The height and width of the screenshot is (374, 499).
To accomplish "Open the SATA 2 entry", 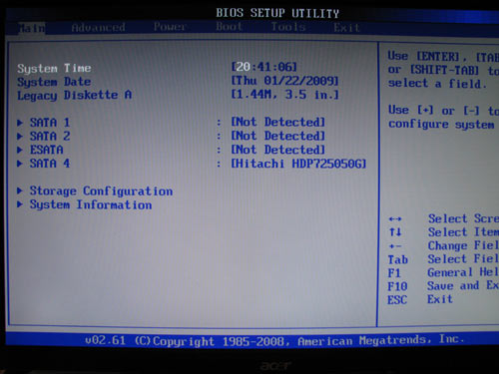I will point(50,137).
